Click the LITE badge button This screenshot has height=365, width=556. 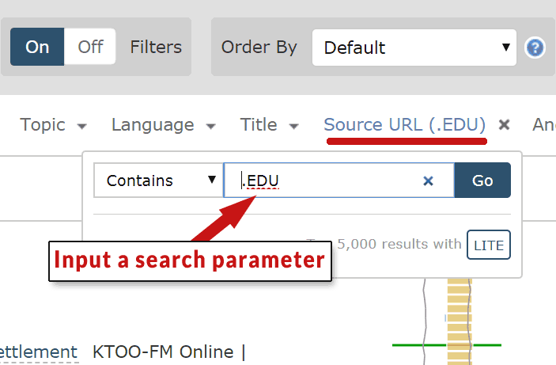(x=489, y=245)
